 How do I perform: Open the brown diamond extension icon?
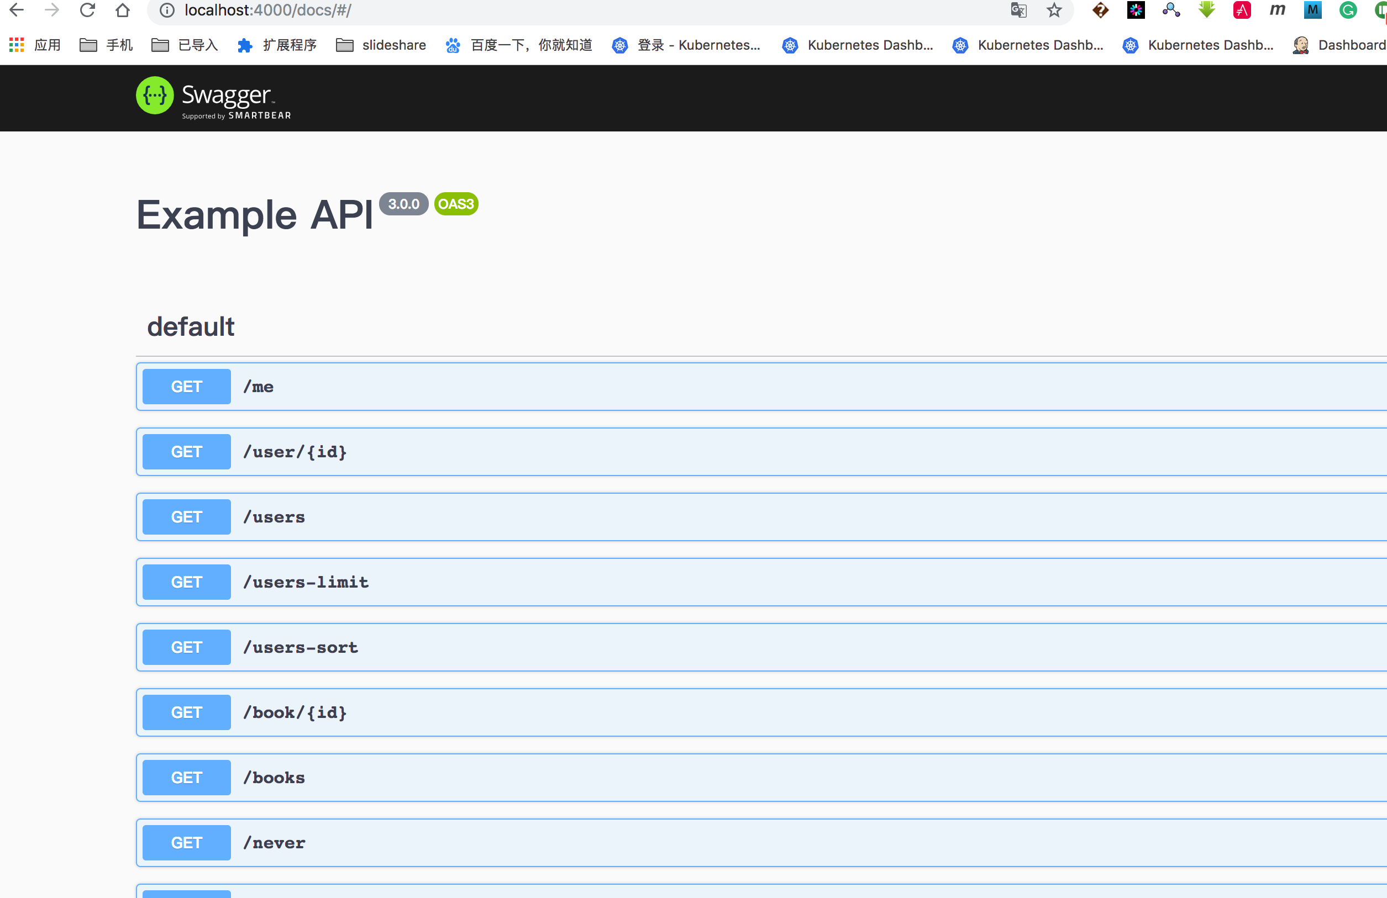(x=1100, y=10)
